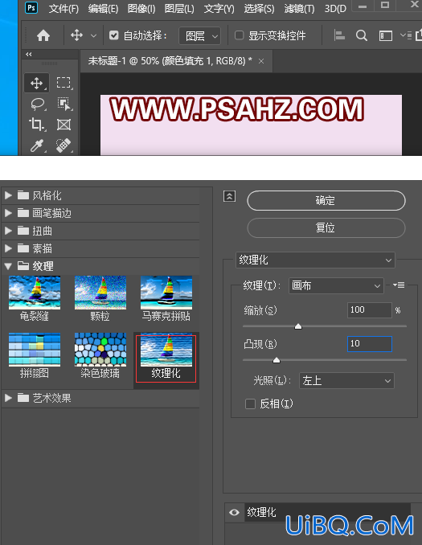Screen dimensions: 422x545
Task: Click the 缩放 slider handle
Action: (x=298, y=326)
